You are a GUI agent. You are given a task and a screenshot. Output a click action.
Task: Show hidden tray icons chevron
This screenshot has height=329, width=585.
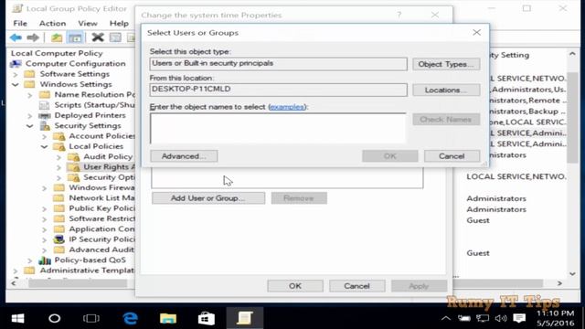click(x=445, y=318)
